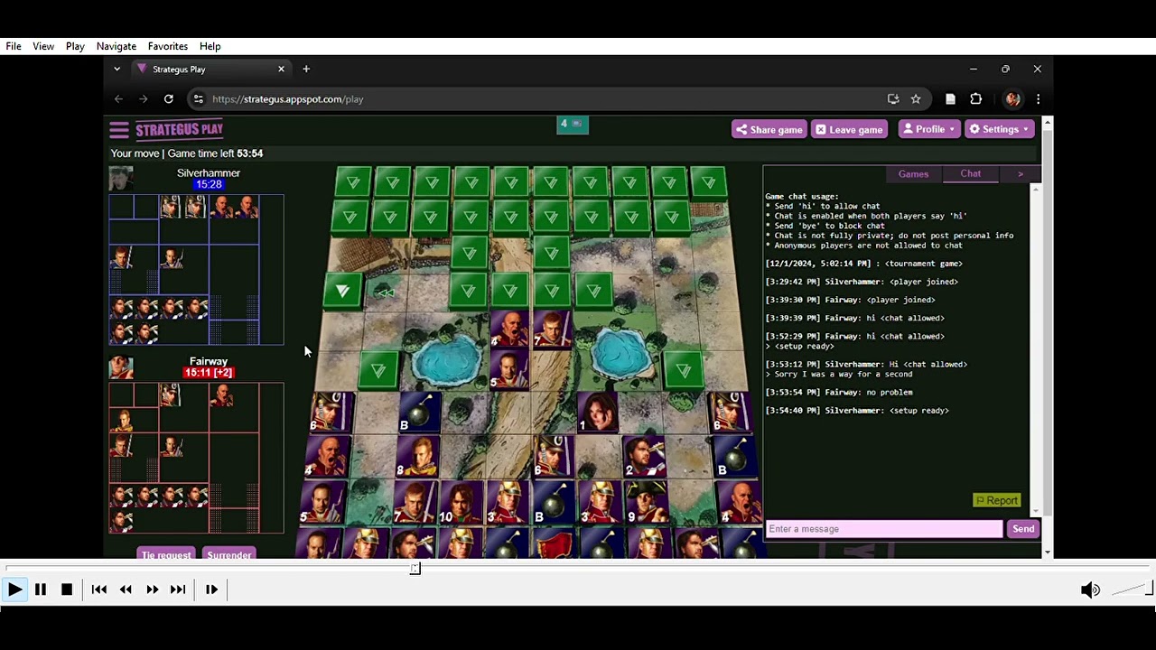This screenshot has width=1156, height=650.
Task: Click the enemy rank 4 piece
Action: pos(508,329)
